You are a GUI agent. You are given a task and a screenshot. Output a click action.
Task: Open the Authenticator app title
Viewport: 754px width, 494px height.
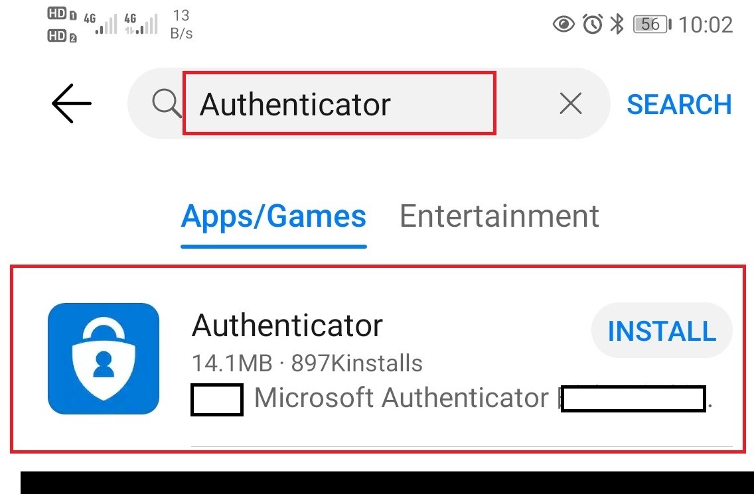(287, 326)
